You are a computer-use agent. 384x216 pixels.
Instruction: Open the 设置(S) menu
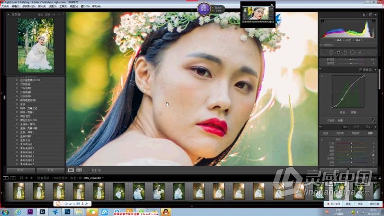(53, 6)
